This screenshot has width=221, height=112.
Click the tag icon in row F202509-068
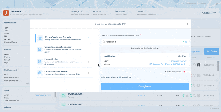[x=195, y=96]
